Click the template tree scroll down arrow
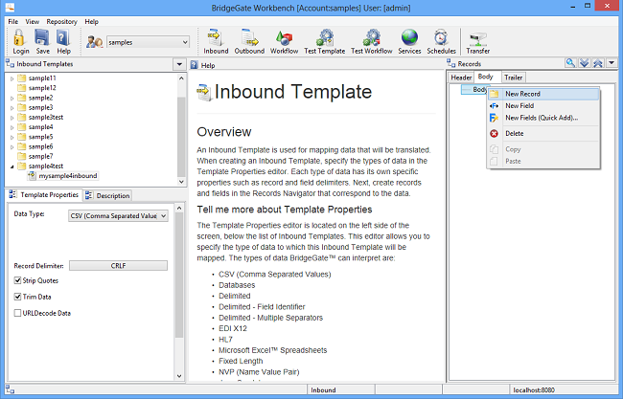The height and width of the screenshot is (399, 623). click(181, 182)
